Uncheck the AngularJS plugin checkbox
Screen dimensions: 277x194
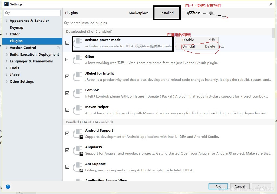[67, 150]
